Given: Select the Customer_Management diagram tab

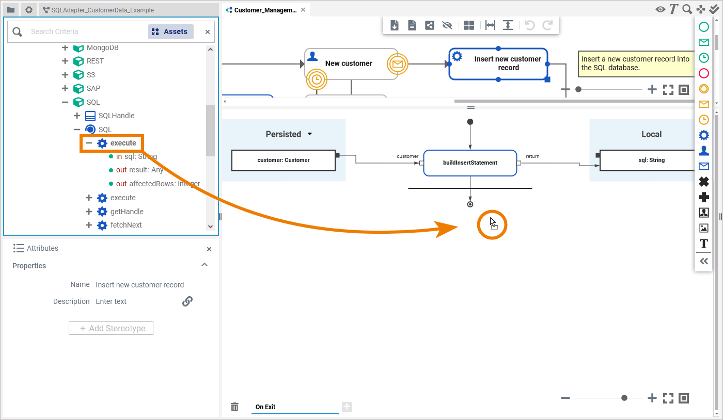Looking at the screenshot, I should pyautogui.click(x=265, y=10).
